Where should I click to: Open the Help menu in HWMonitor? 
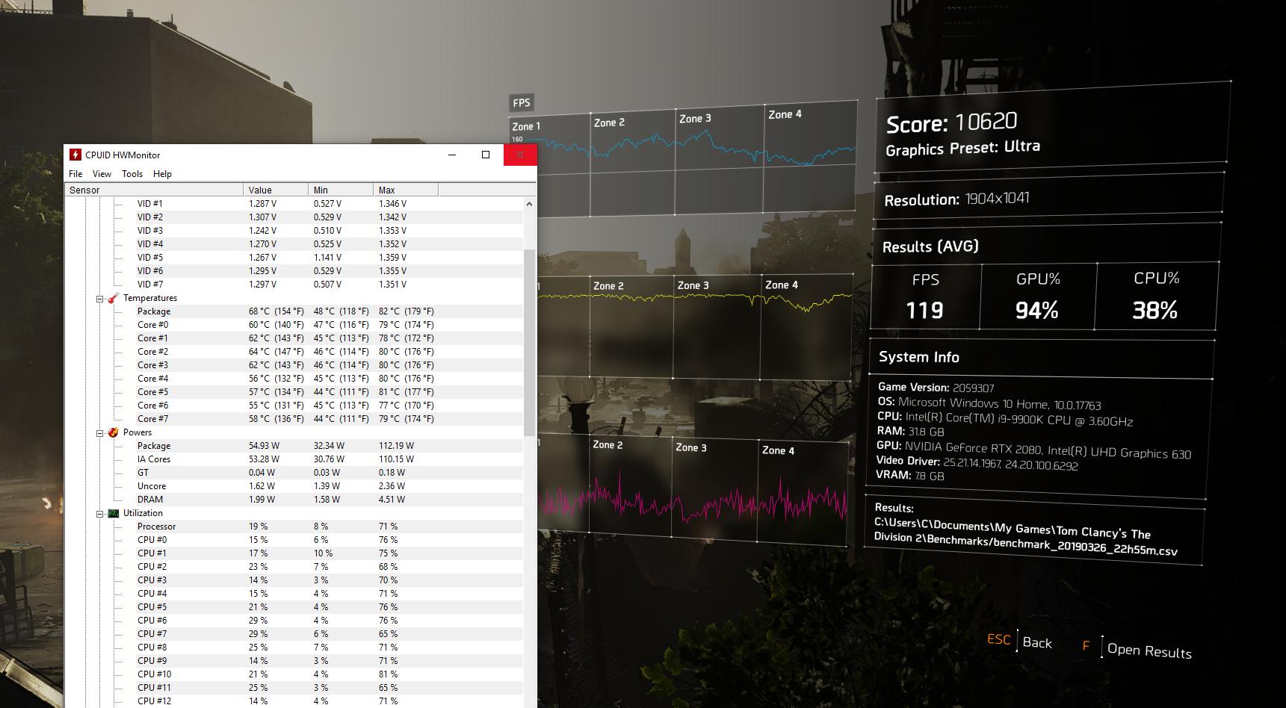162,174
